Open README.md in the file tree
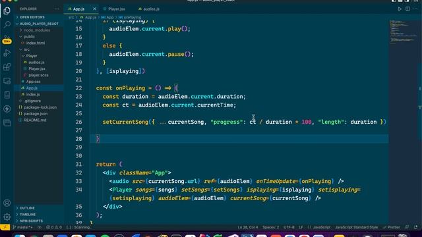The height and width of the screenshot is (237, 422). [x=35, y=120]
